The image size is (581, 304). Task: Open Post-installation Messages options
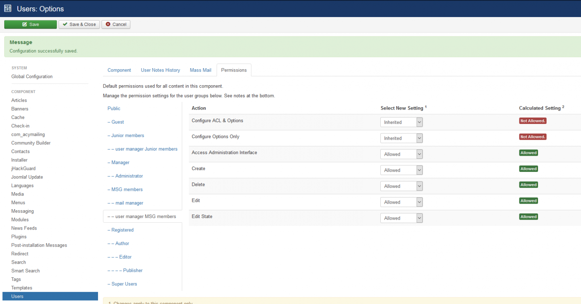(39, 245)
